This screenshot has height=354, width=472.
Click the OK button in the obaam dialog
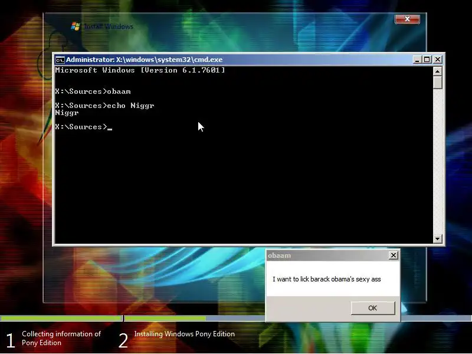click(x=373, y=308)
